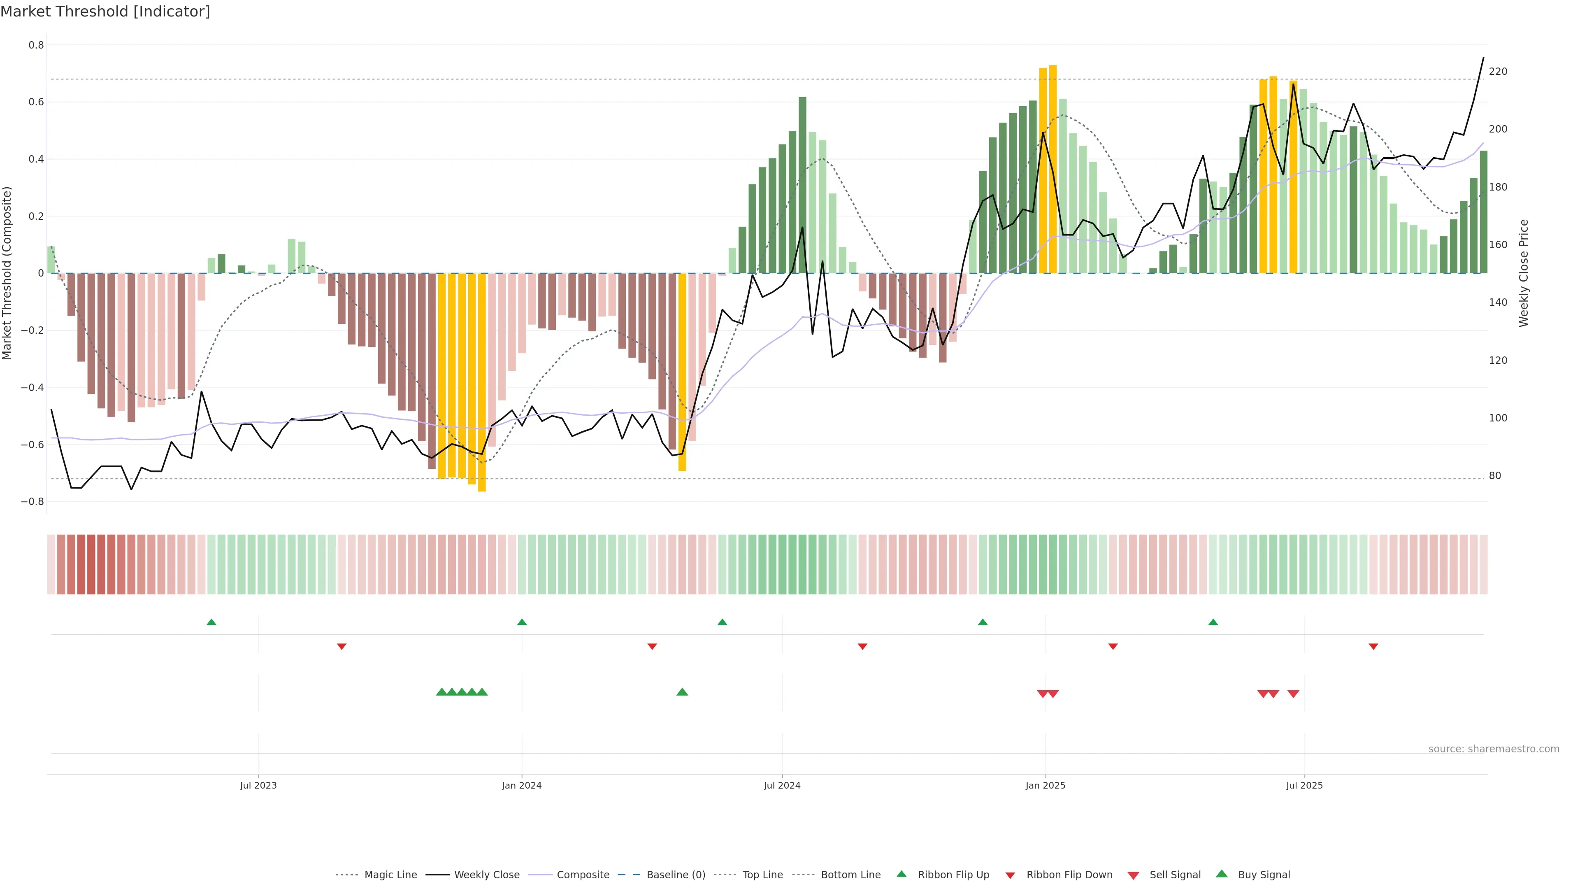This screenshot has width=1580, height=889.
Task: Toggle the Top Line legend entry
Action: [x=762, y=875]
